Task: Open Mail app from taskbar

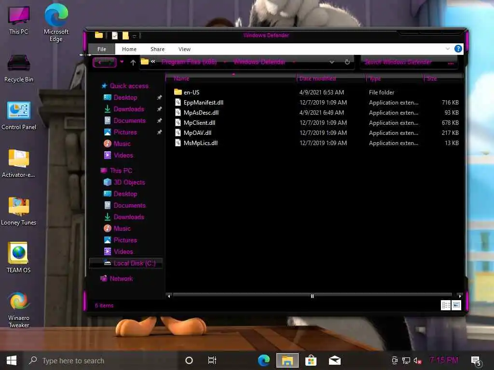Action: [335, 360]
